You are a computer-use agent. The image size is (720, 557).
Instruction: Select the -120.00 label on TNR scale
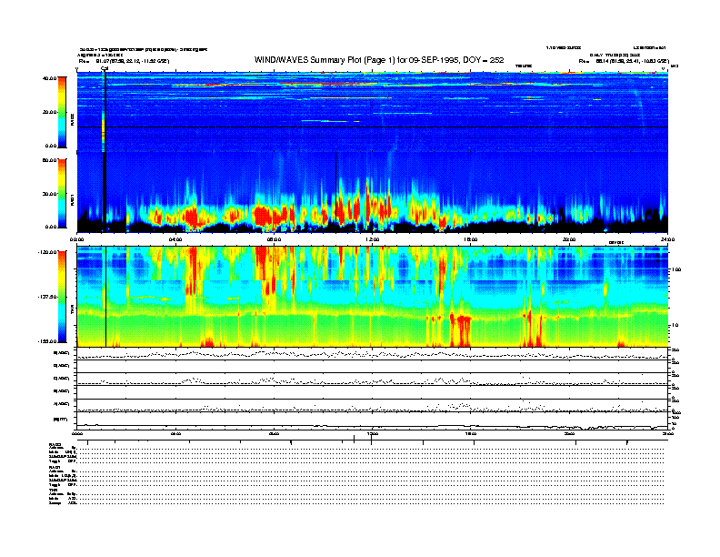[x=47, y=252]
